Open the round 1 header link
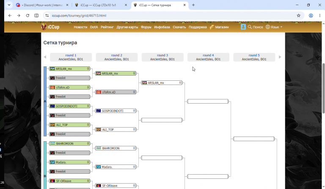This screenshot has height=189, width=325. pos(71,55)
